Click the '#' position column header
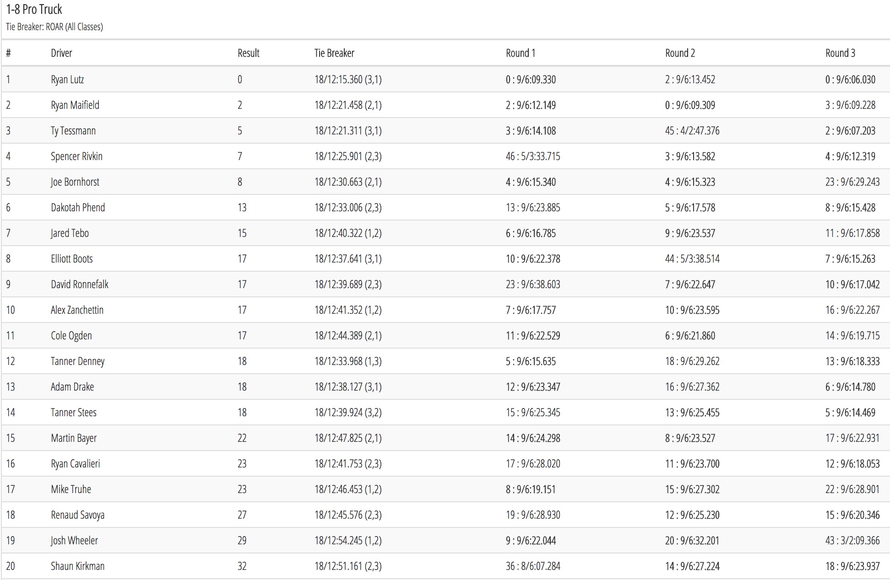This screenshot has height=580, width=890. [x=8, y=53]
